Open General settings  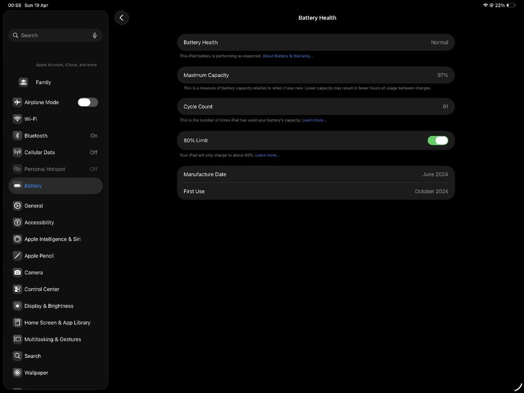coord(56,206)
